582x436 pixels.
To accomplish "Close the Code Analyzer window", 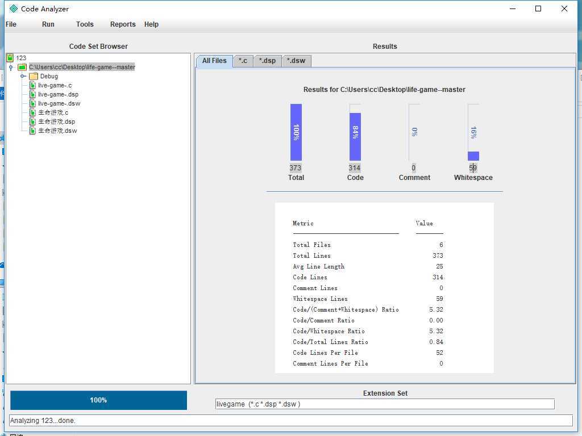I will (x=564, y=9).
